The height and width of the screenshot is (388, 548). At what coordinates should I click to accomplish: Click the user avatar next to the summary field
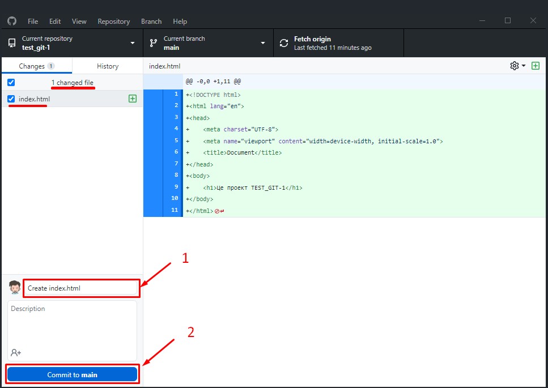pyautogui.click(x=15, y=287)
